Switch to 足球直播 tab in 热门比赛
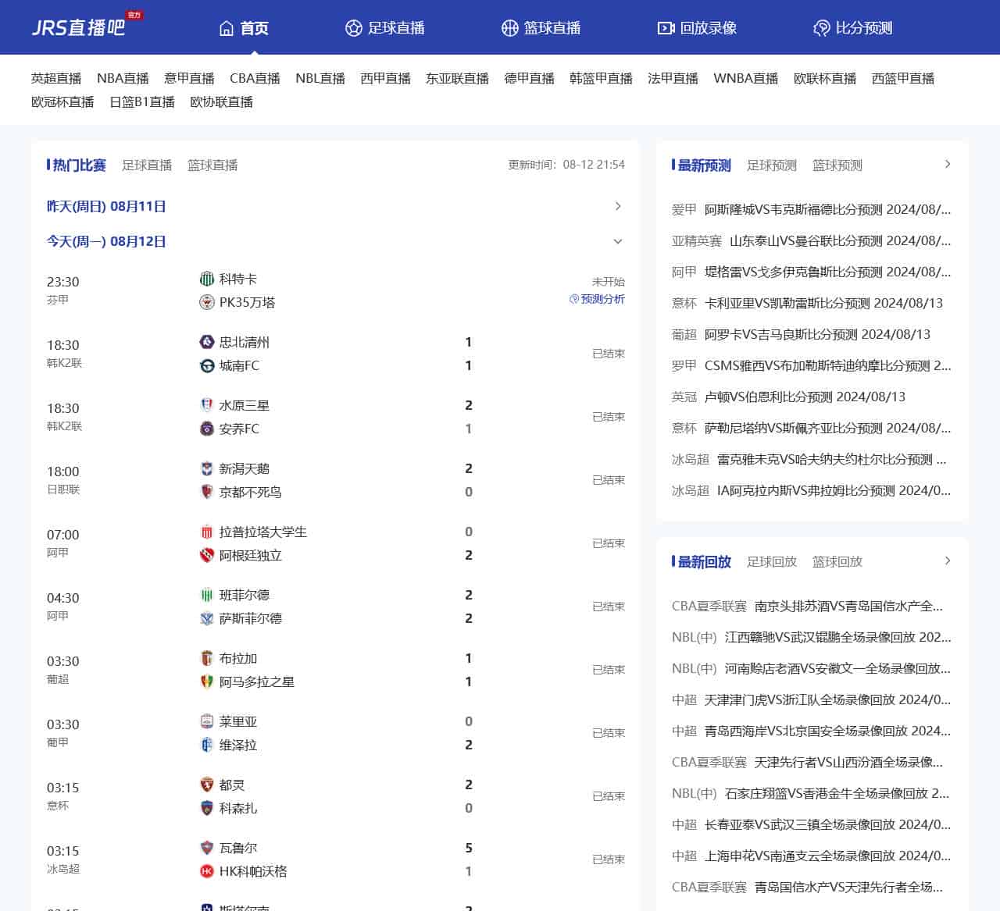 147,165
